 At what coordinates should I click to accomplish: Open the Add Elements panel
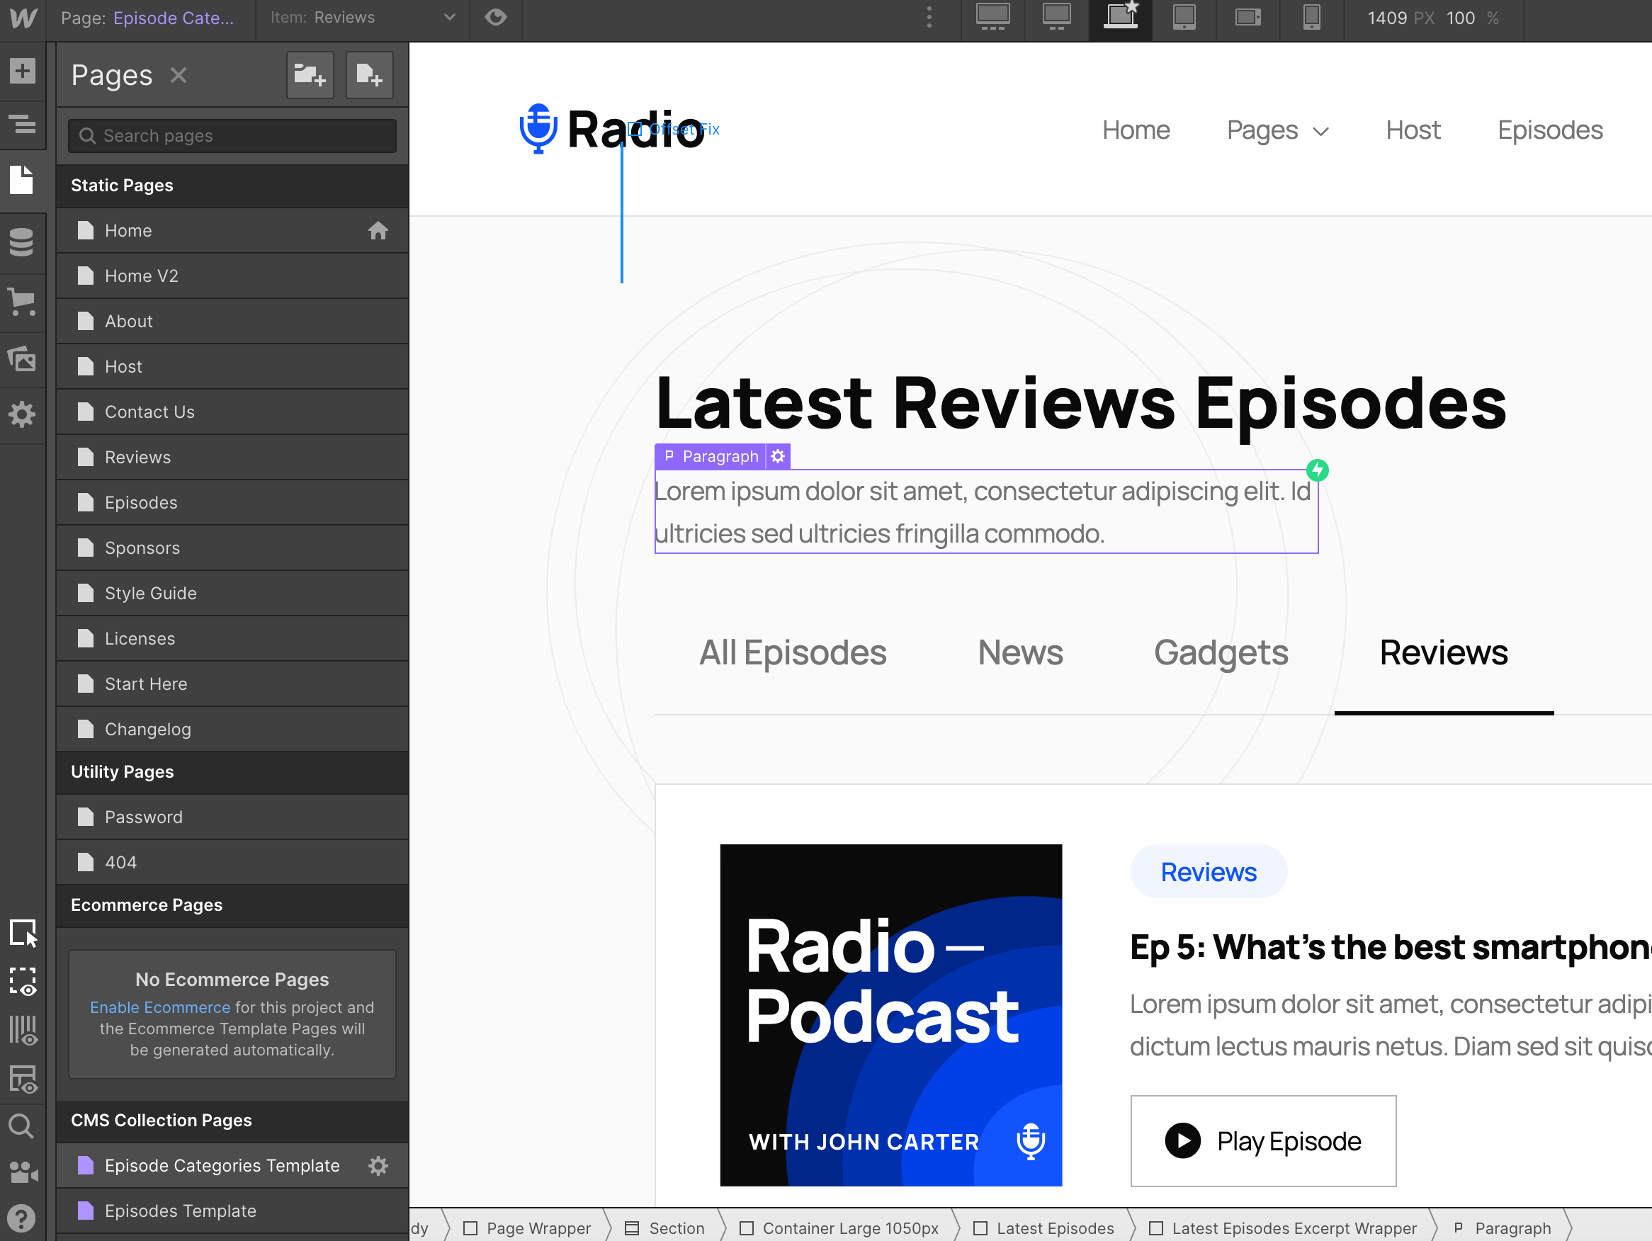(x=23, y=72)
